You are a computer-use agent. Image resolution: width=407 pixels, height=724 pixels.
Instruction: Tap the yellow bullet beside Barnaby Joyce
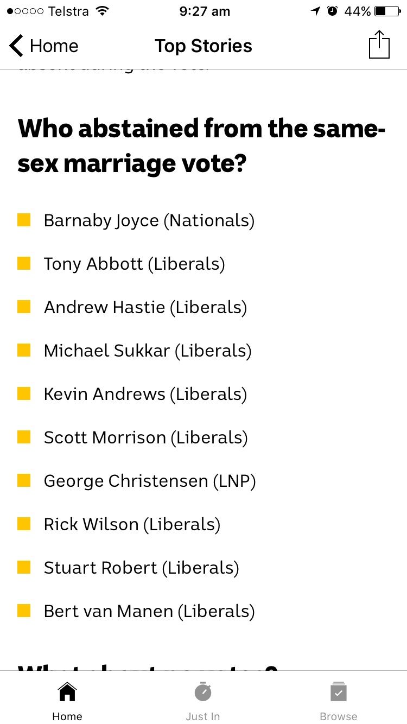(x=24, y=220)
